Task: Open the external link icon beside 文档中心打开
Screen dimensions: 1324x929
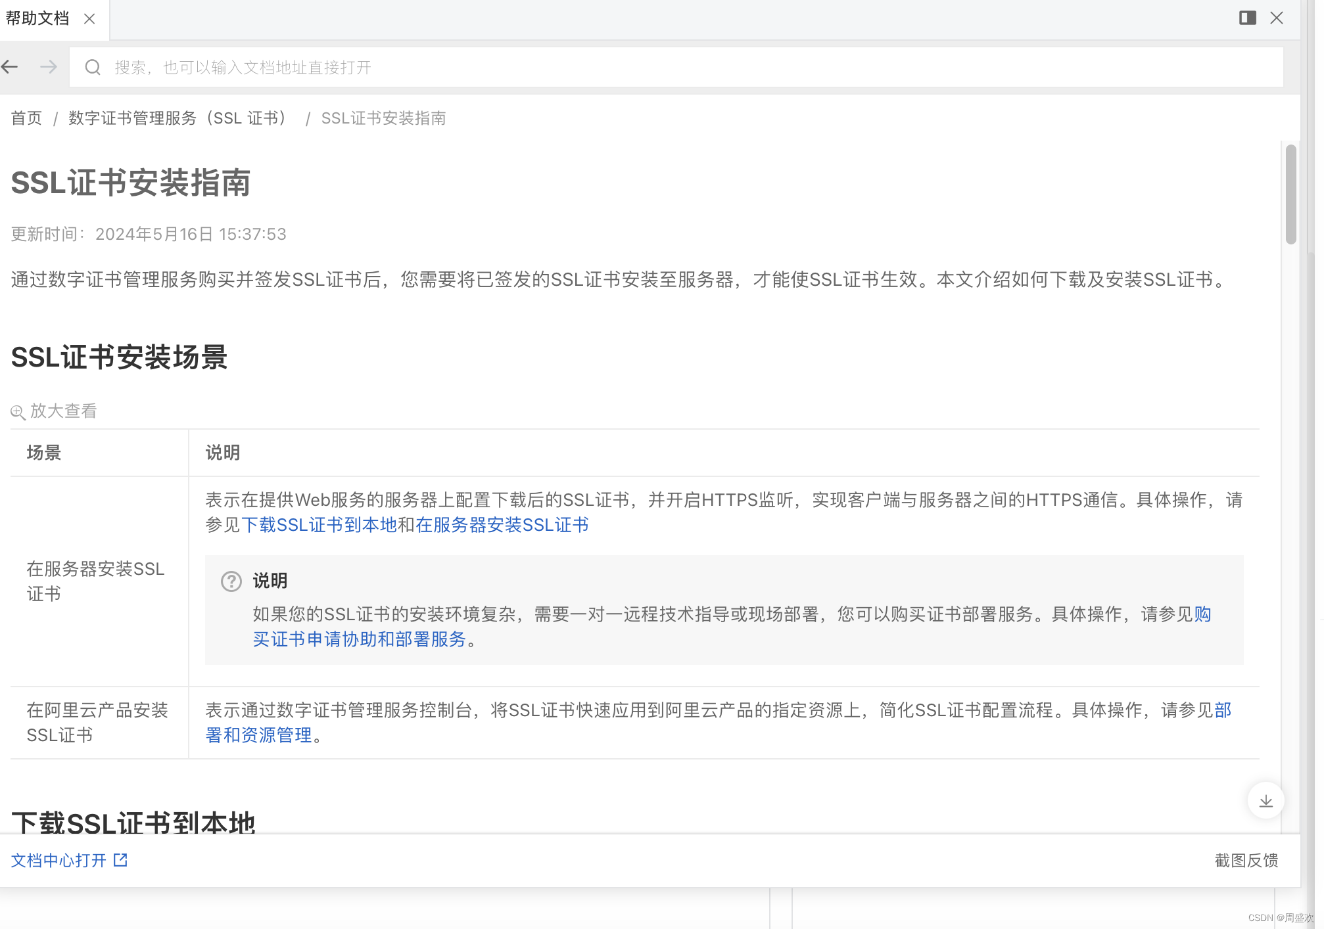Action: pos(121,860)
